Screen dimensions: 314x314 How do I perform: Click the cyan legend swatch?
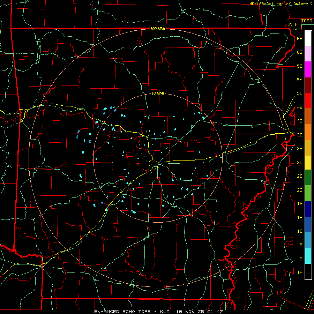pos(308,256)
